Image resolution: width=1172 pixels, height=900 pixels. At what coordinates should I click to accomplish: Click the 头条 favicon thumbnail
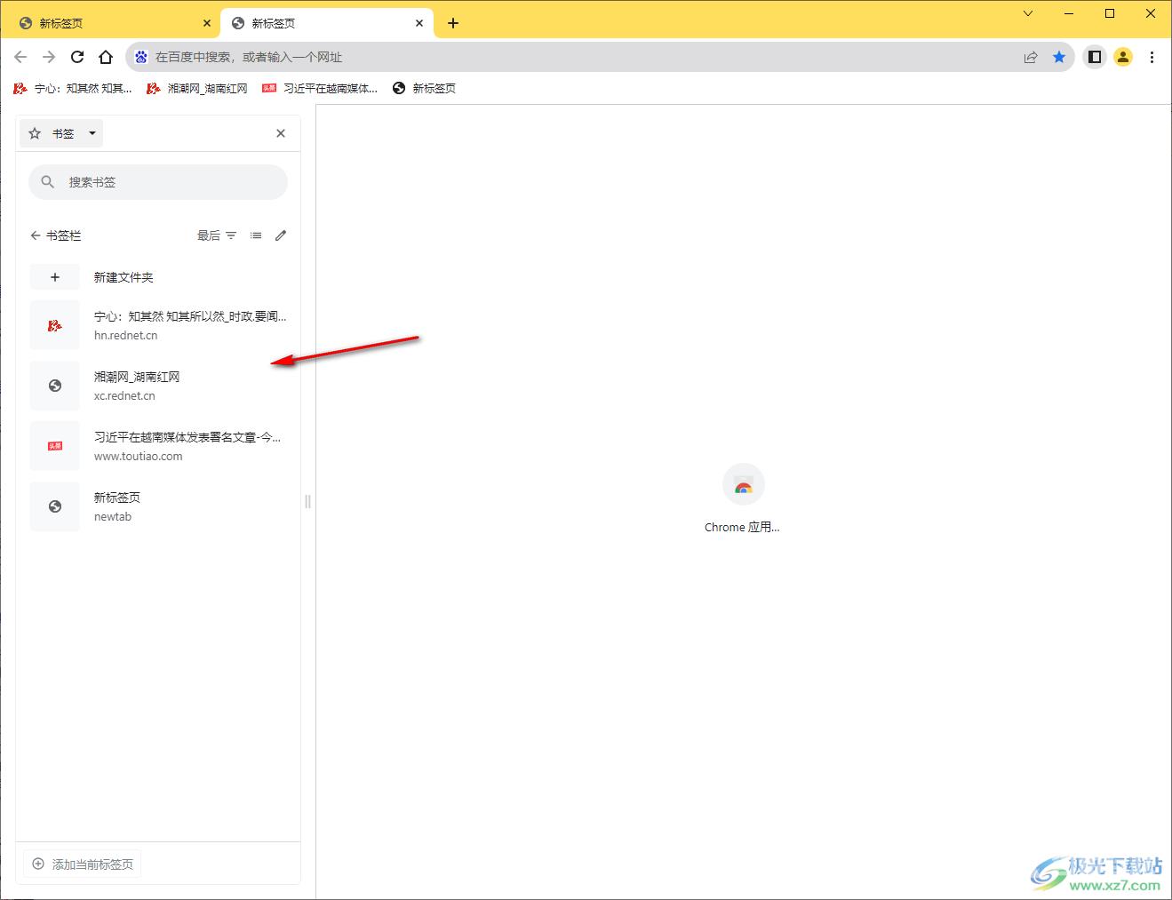point(55,446)
